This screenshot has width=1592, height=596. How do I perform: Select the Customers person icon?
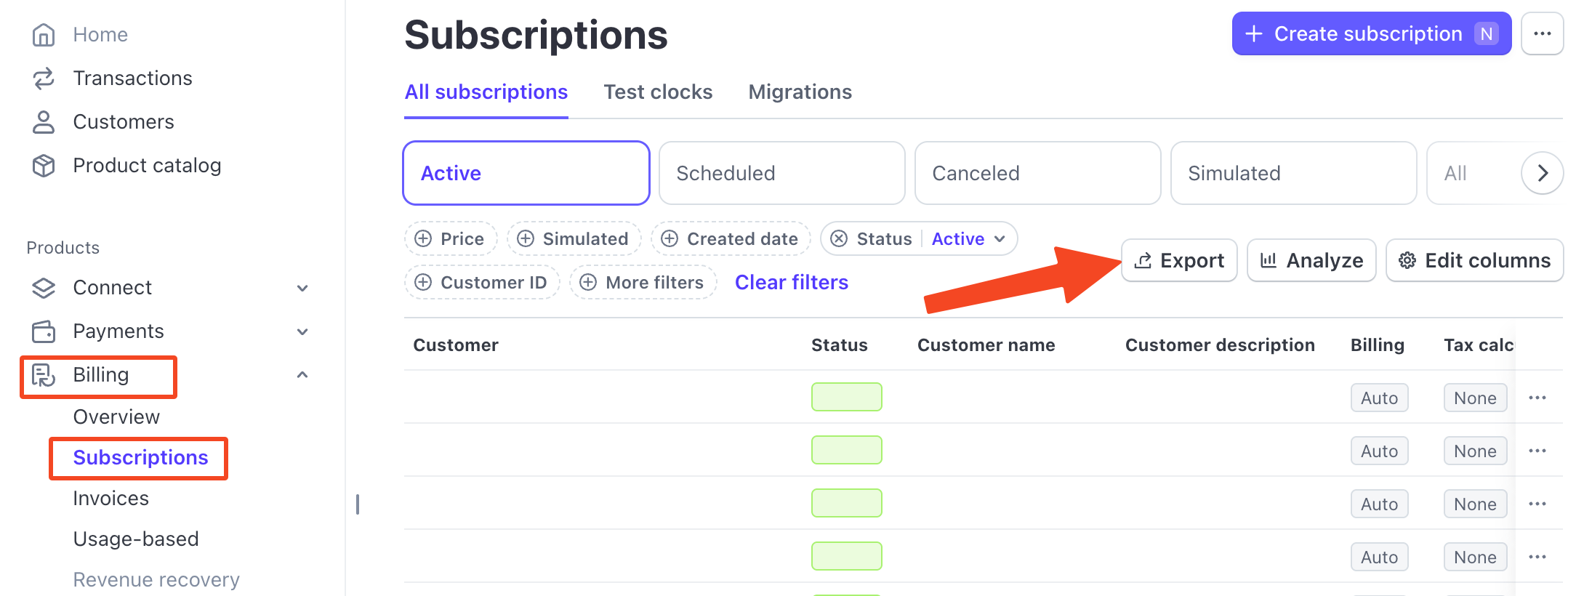tap(44, 122)
